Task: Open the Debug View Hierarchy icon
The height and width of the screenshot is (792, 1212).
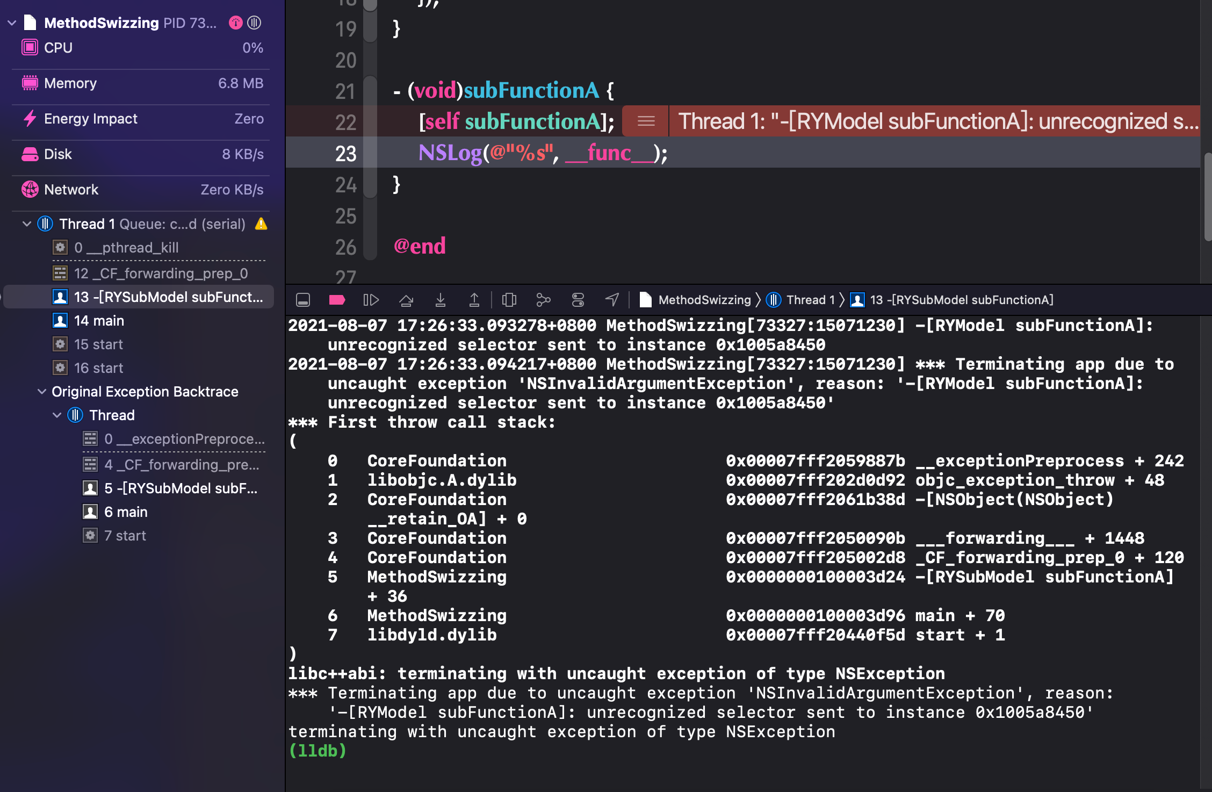Action: [x=509, y=300]
